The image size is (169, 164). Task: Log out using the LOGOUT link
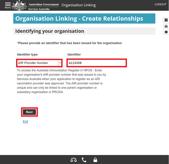click(x=160, y=4)
